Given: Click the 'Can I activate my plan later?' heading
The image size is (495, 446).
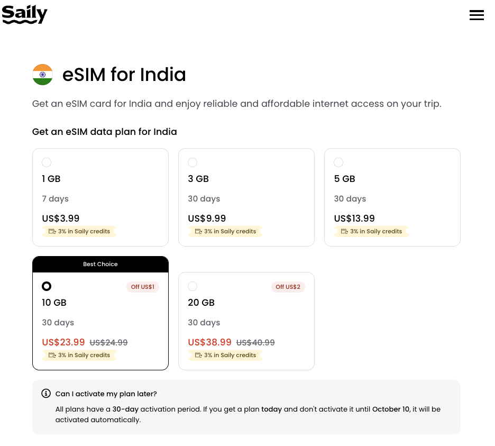Looking at the screenshot, I should [x=106, y=394].
